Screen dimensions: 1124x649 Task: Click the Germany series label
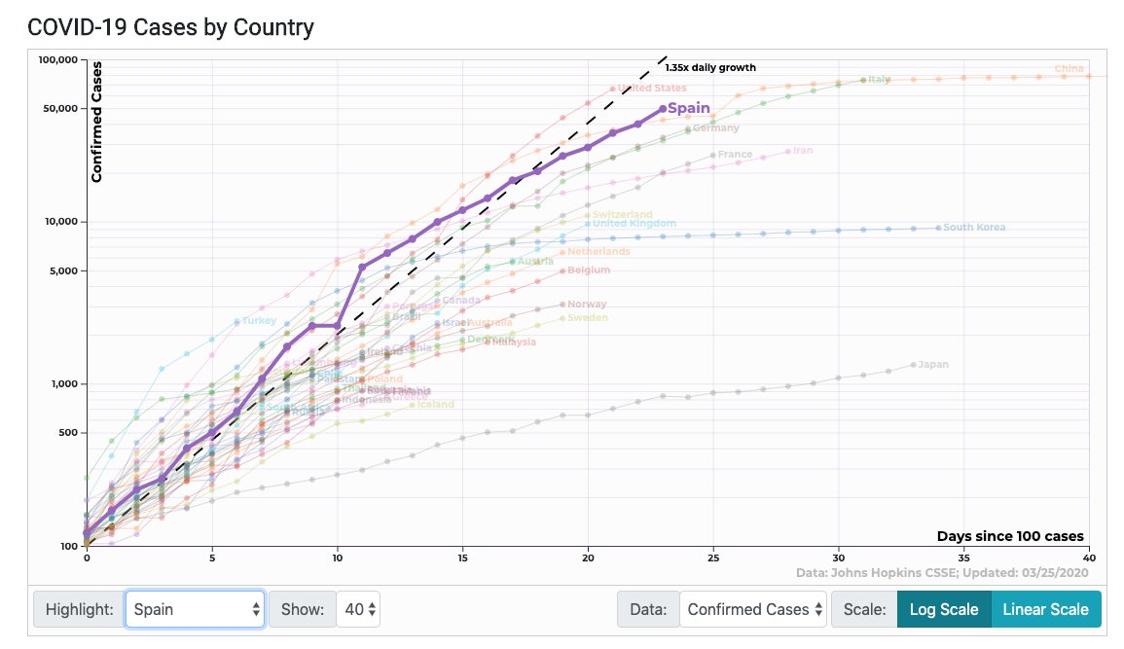click(x=715, y=128)
